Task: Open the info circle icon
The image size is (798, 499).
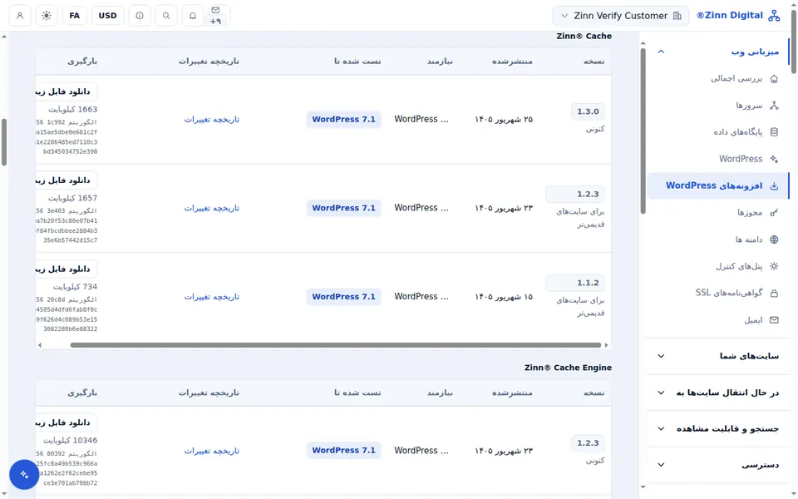Action: coord(140,16)
